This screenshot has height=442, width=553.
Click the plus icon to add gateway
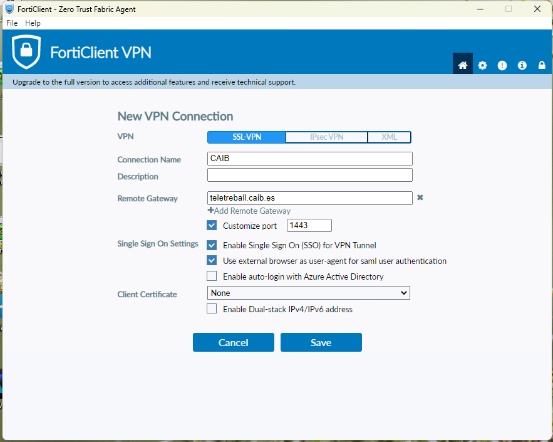(x=210, y=211)
